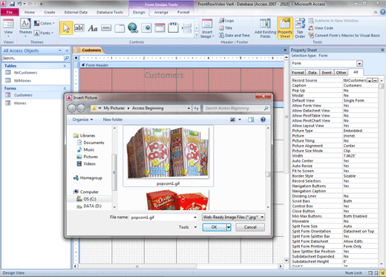Select the hyperlink globe control
Viewport: 386px width, 277px height.
pyautogui.click(x=133, y=28)
